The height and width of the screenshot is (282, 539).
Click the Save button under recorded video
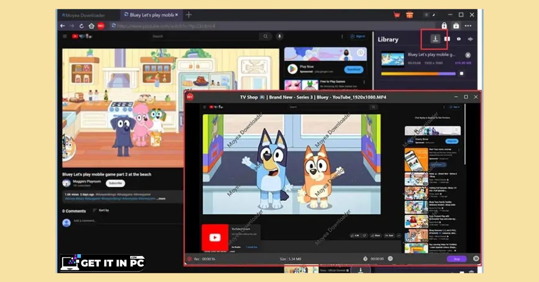[389, 235]
